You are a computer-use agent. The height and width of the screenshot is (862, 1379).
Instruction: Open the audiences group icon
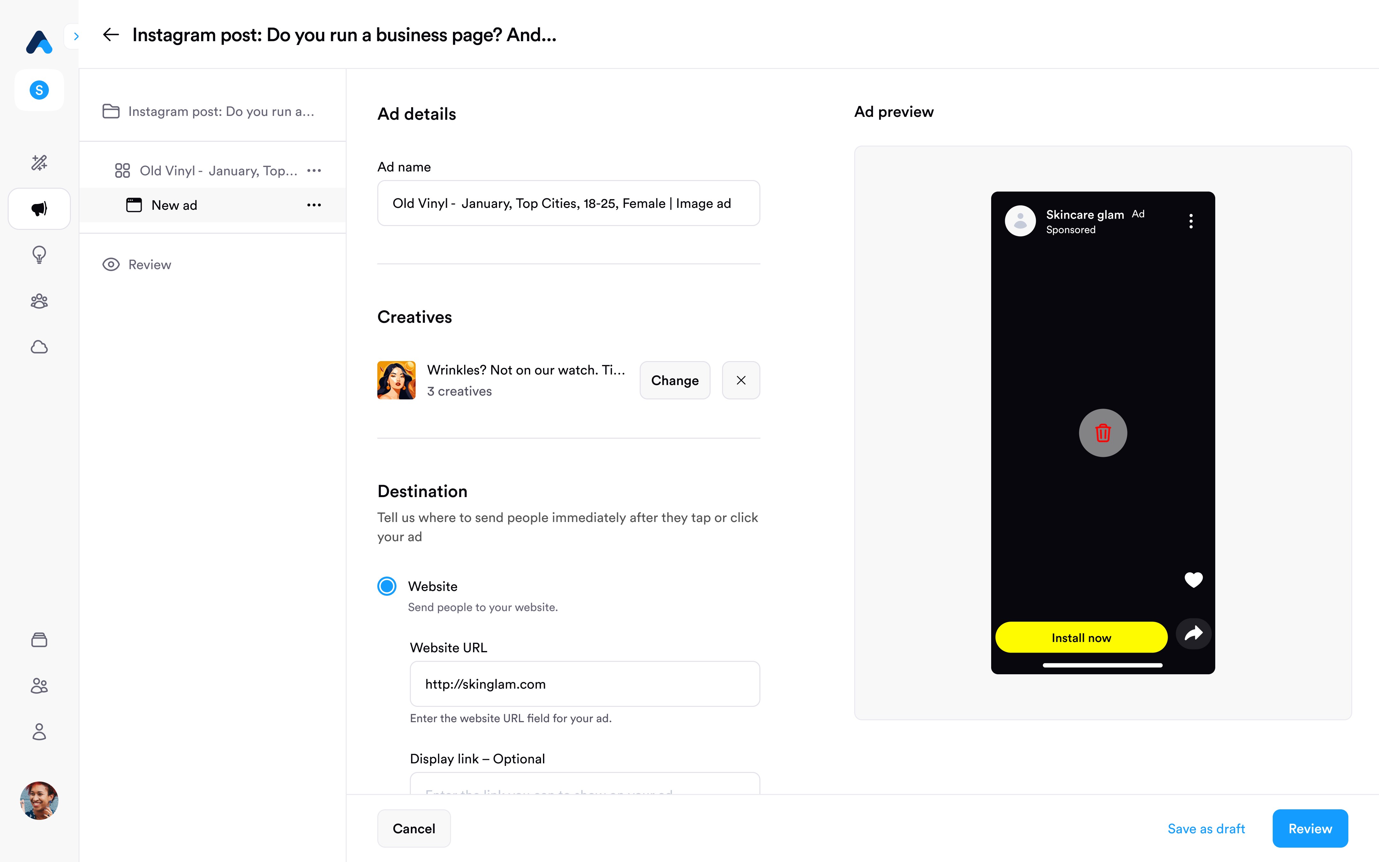[x=39, y=301]
